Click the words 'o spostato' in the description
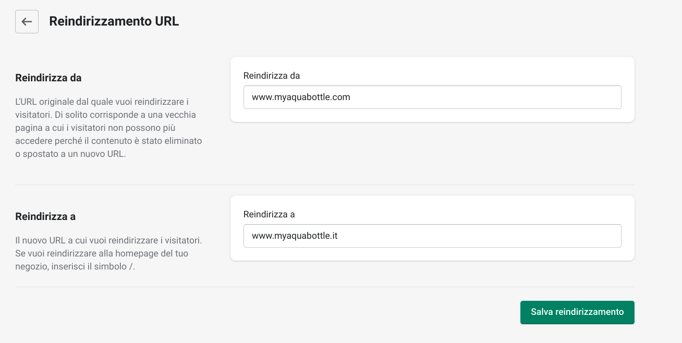 point(35,155)
